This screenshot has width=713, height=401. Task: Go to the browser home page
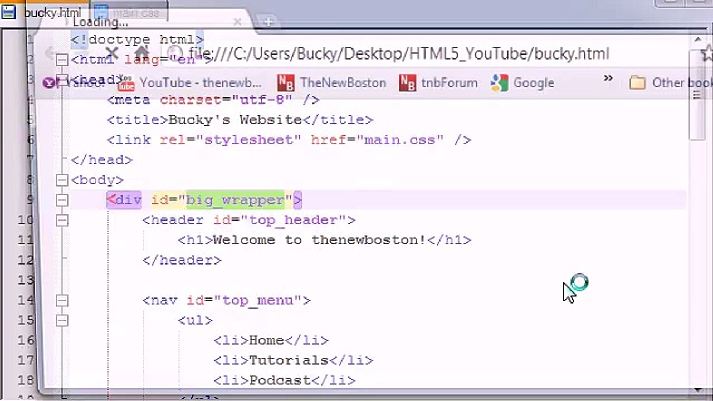click(x=141, y=52)
